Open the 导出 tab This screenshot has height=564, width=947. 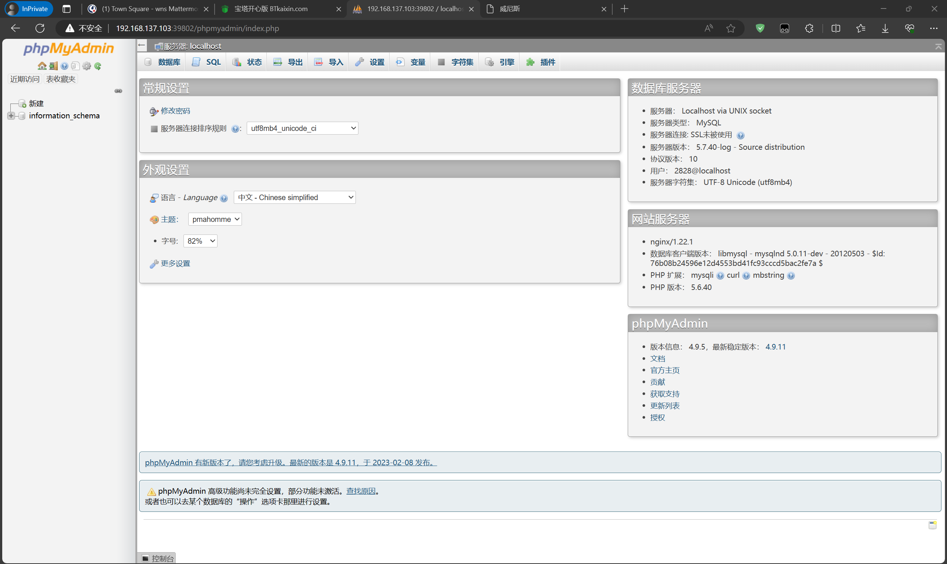pos(288,62)
